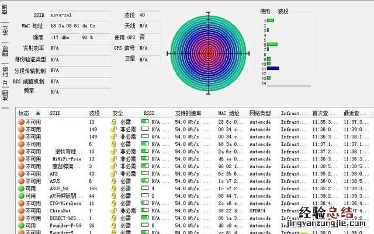Viewport: 374px width, 234px height.
Task: Click the 安全 column header
Action: click(x=117, y=113)
